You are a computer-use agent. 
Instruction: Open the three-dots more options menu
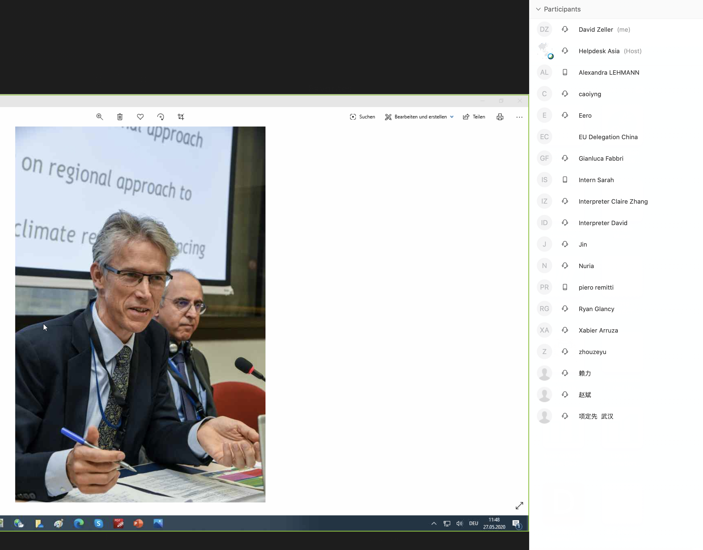click(519, 117)
